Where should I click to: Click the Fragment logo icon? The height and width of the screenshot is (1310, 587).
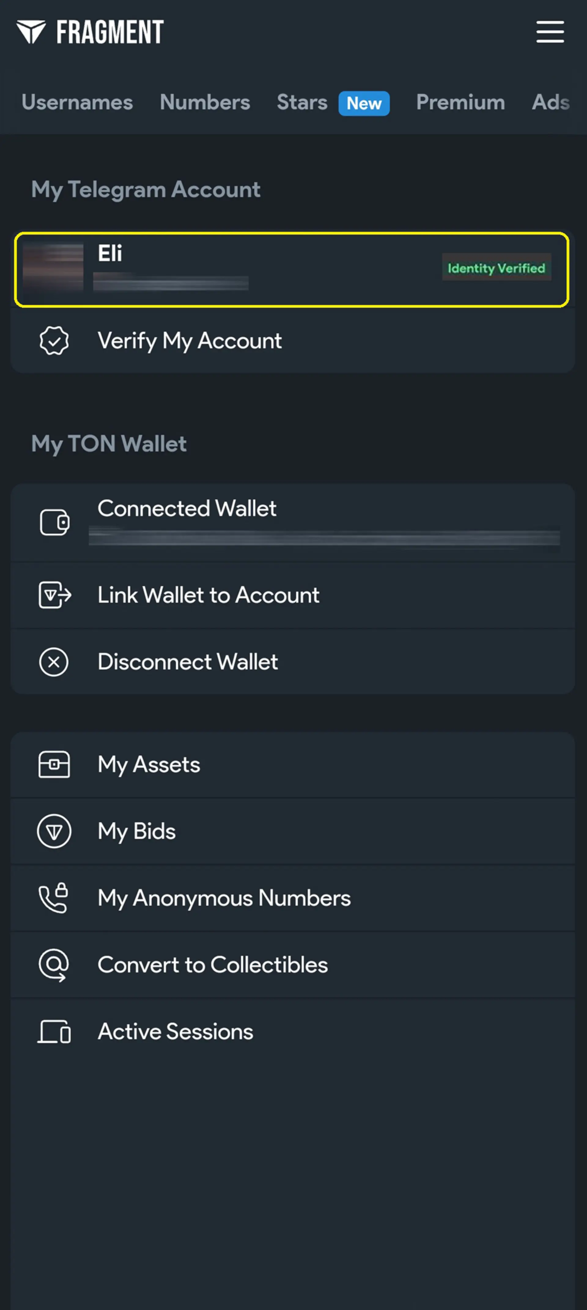pyautogui.click(x=31, y=32)
